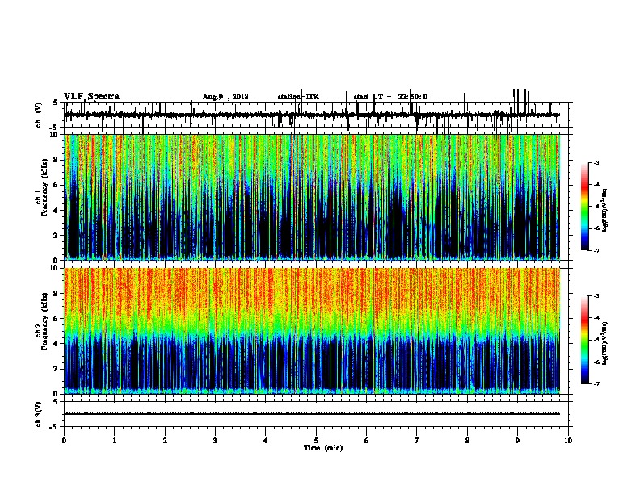
Task: Click the ch.3 flat waveform trace
Action: coord(312,414)
